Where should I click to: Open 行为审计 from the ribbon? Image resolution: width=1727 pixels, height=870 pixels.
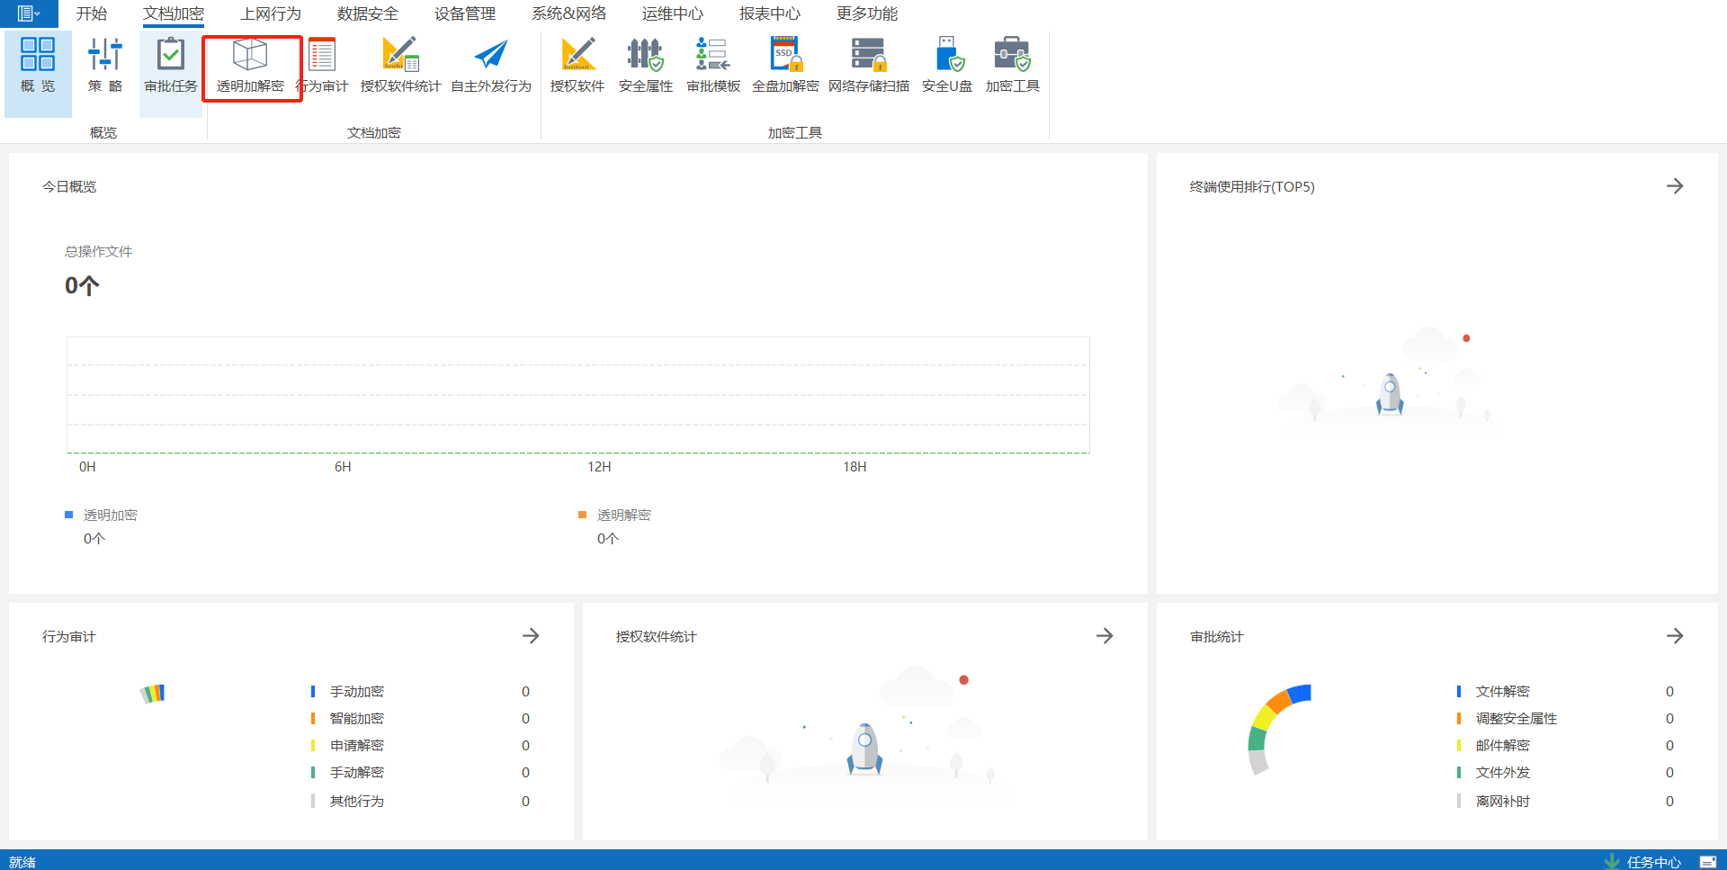point(322,66)
